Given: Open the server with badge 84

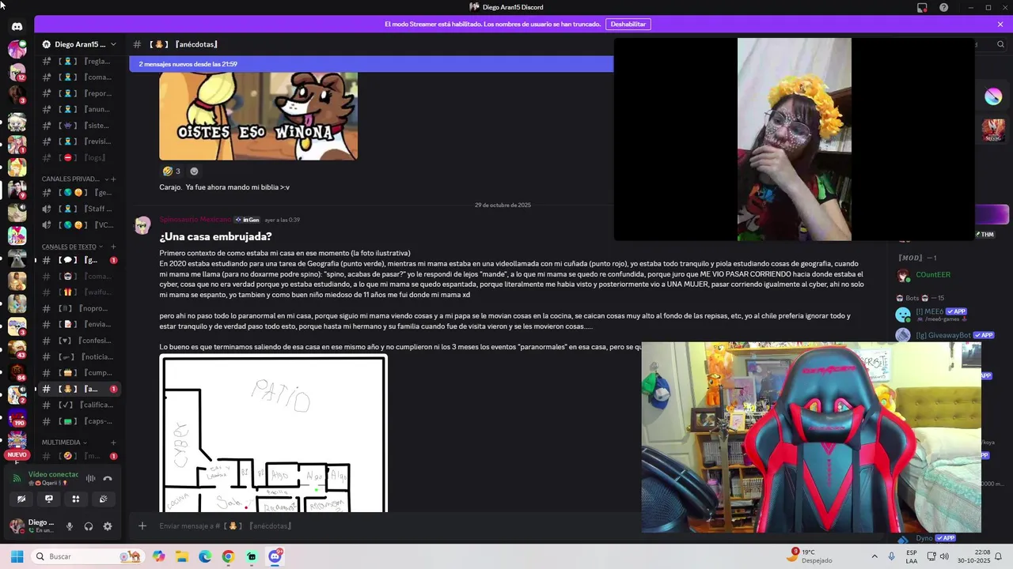Looking at the screenshot, I should 17,371.
